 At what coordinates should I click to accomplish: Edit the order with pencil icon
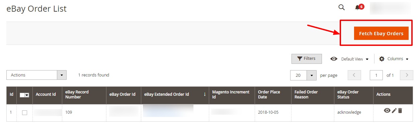(x=394, y=110)
